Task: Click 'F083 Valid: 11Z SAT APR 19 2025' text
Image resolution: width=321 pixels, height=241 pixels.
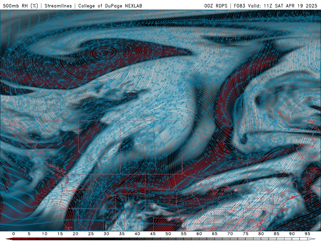Action: click(x=276, y=6)
